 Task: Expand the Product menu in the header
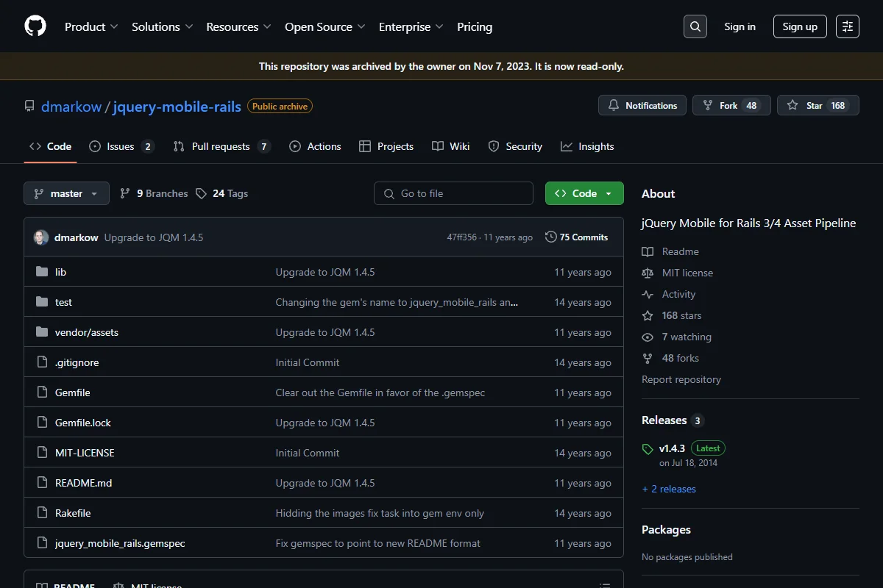point(91,26)
